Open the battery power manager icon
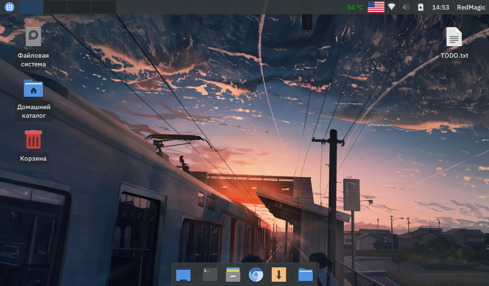The width and height of the screenshot is (489, 286). [x=421, y=7]
